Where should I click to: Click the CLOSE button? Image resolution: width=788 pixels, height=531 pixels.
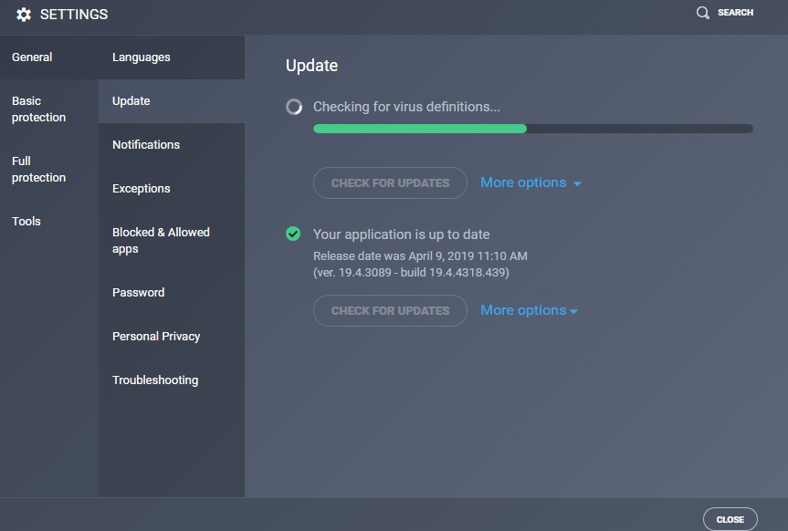(730, 519)
